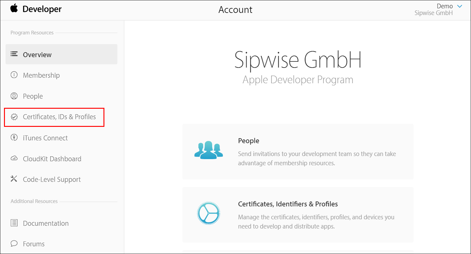Viewport: 471px width, 254px height.
Task: Open Certificates, Identifiers & Profiles card
Action: pyautogui.click(x=298, y=215)
